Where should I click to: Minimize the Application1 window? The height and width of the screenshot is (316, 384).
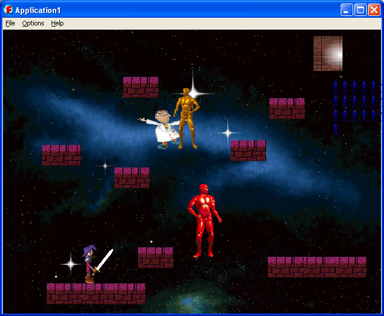[x=346, y=10]
